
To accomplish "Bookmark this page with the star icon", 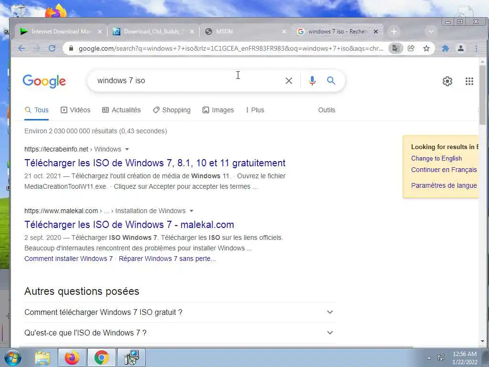I will 426,48.
